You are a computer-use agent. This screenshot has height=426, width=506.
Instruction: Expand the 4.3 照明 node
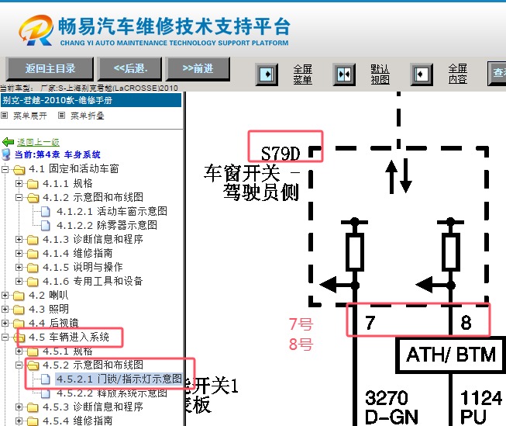[5, 309]
